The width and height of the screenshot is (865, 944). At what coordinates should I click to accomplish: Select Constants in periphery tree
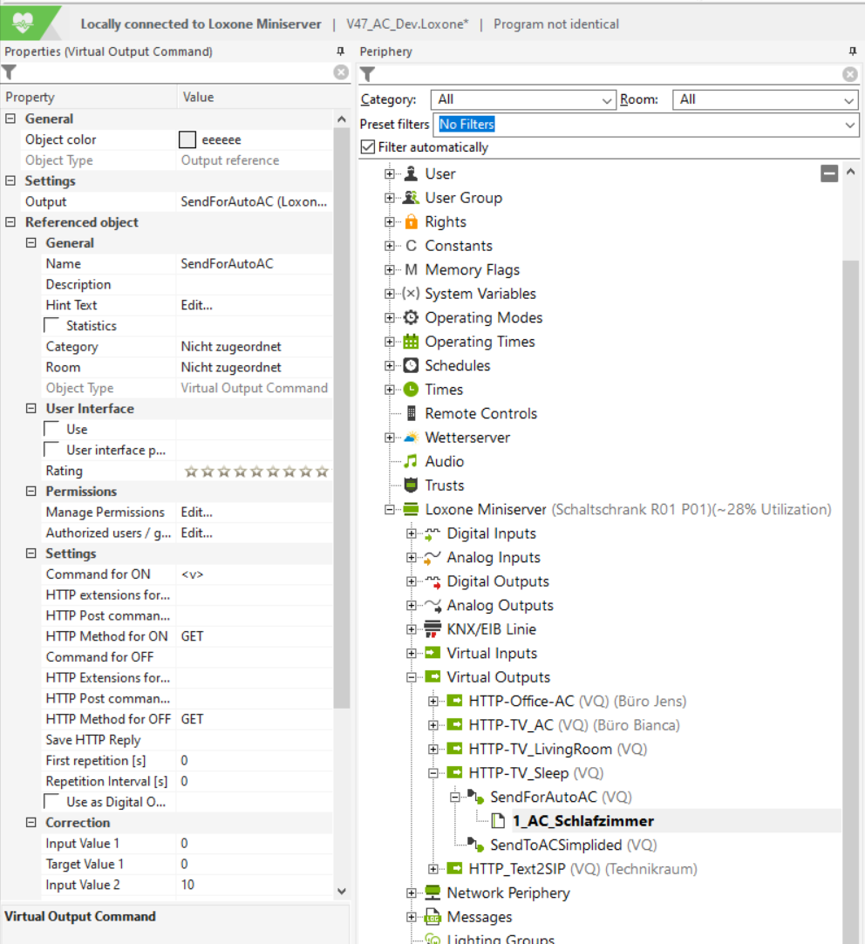point(459,246)
